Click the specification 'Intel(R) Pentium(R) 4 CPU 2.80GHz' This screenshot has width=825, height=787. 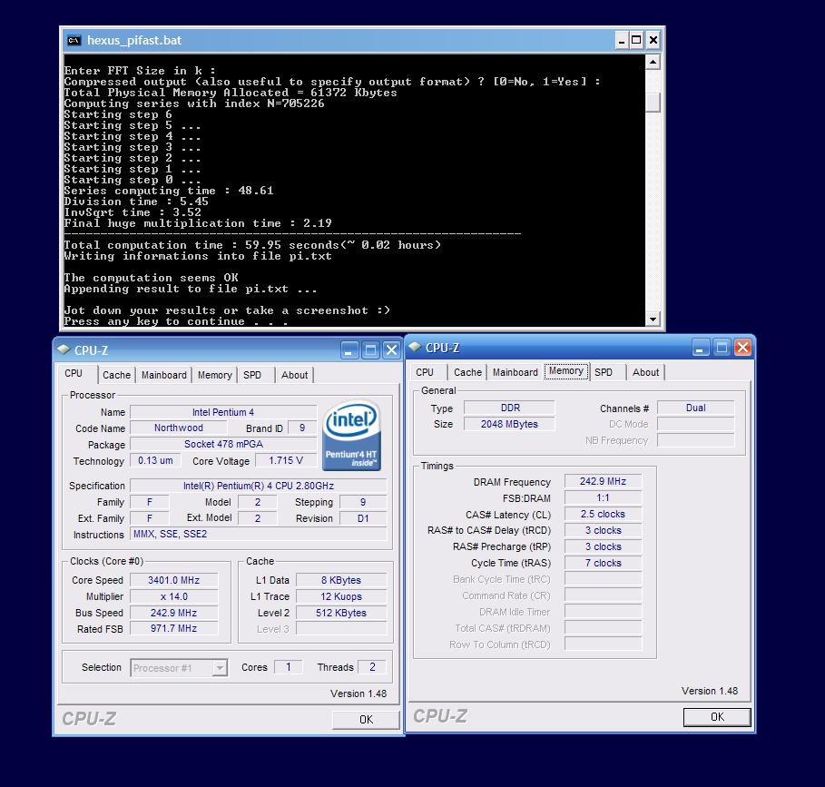click(259, 486)
